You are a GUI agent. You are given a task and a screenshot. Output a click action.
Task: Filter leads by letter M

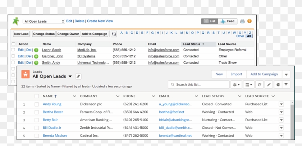pos(182,33)
